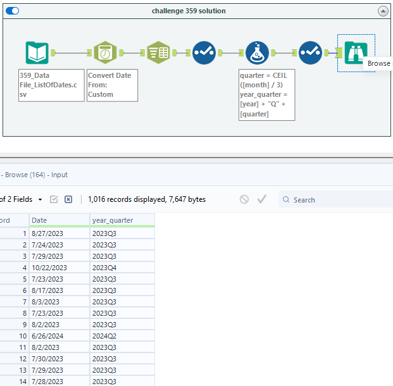393x386 pixels.
Task: Click the deselect all fields X icon
Action: (68, 199)
